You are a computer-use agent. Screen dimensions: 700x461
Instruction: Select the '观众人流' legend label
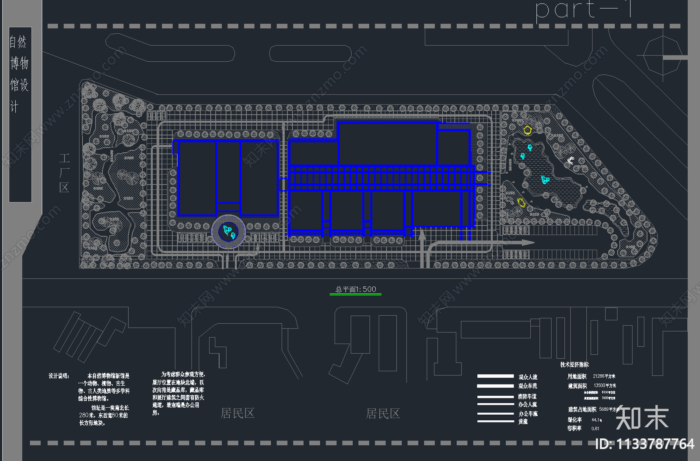click(x=528, y=377)
